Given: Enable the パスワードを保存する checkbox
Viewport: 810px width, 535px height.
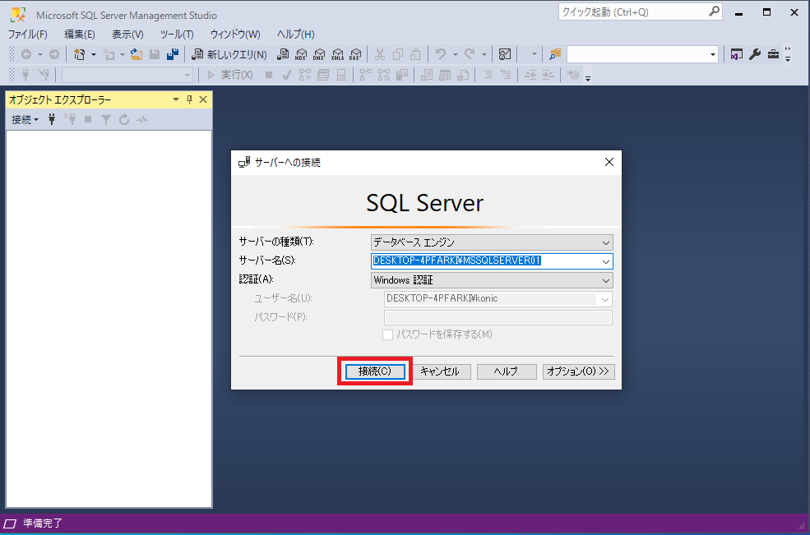Looking at the screenshot, I should click(387, 334).
